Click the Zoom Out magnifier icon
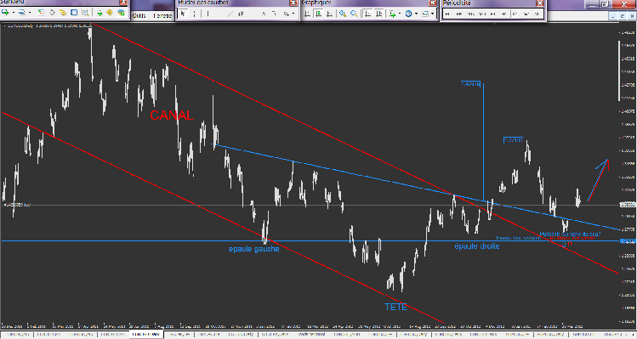Screen dimensions: 637x339 (x=354, y=14)
